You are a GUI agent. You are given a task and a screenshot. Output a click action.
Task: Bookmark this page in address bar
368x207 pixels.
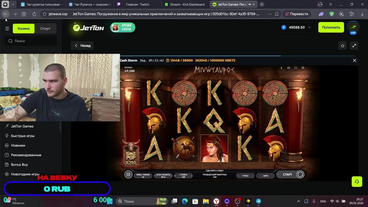pyautogui.click(x=277, y=14)
